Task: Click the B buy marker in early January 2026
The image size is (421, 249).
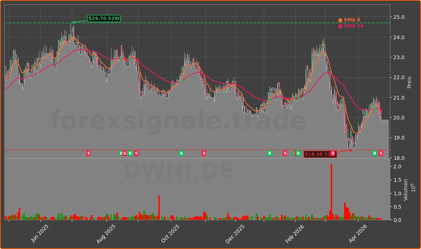Action: point(270,154)
